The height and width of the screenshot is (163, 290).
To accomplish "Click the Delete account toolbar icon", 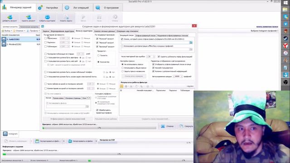I will point(29,17).
